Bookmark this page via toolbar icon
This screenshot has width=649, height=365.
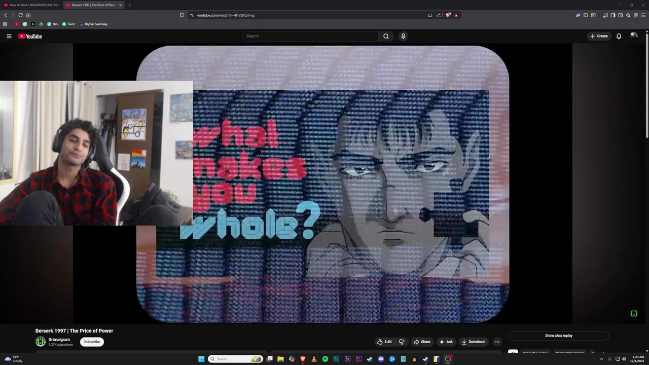[x=182, y=15]
